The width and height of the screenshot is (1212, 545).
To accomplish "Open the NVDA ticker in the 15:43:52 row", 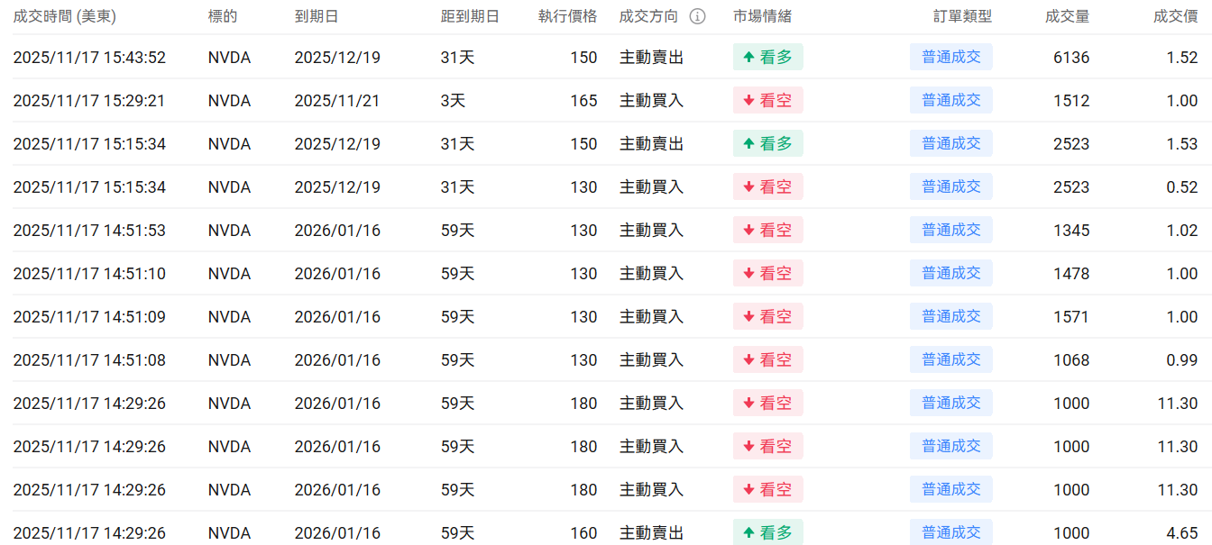I will [x=229, y=58].
